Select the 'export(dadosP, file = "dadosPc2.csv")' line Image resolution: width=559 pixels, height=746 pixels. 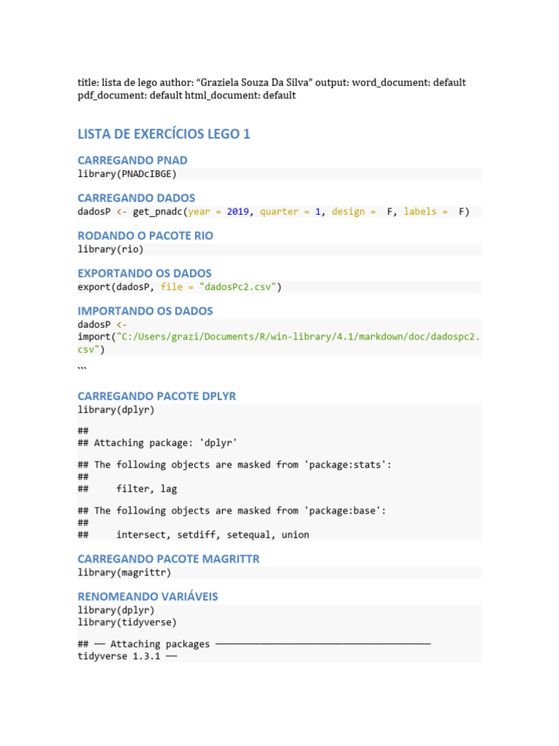point(180,287)
